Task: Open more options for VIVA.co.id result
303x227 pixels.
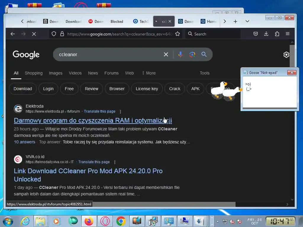Action: tap(115, 162)
